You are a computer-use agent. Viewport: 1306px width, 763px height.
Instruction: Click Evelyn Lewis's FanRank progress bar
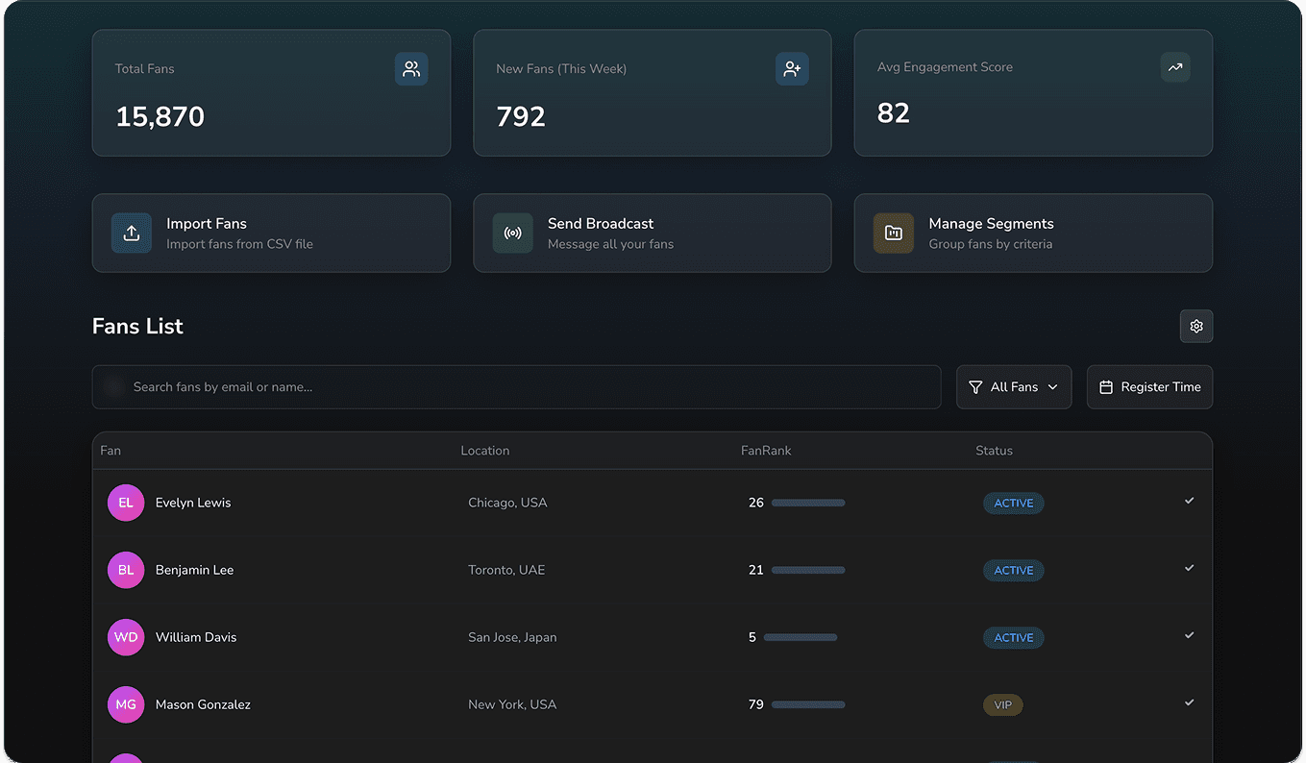(x=807, y=502)
